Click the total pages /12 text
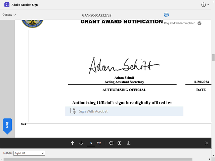The image size is (215, 161). (x=99, y=143)
